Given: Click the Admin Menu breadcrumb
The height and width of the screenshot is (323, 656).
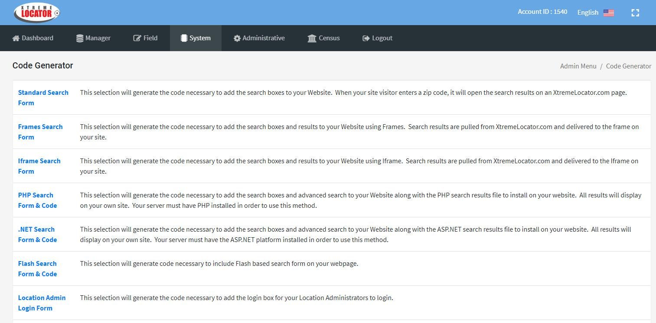Looking at the screenshot, I should click(578, 66).
